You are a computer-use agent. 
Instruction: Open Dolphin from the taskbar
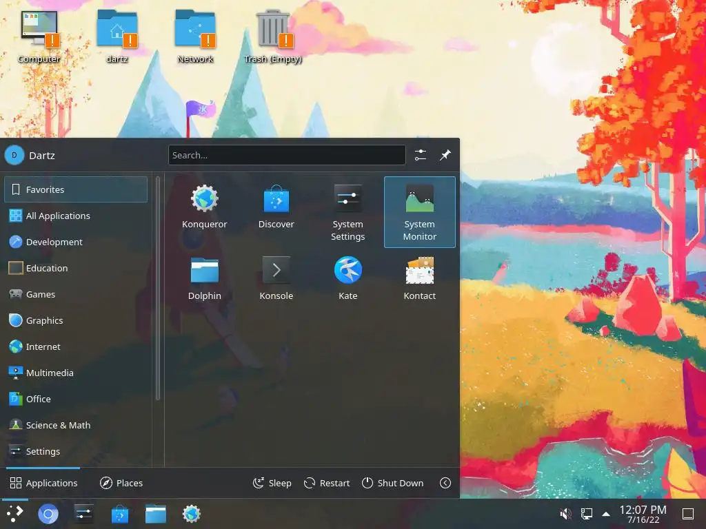point(156,514)
